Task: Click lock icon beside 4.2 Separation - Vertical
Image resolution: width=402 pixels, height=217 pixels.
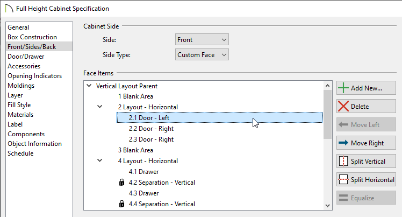Action: 122,183
